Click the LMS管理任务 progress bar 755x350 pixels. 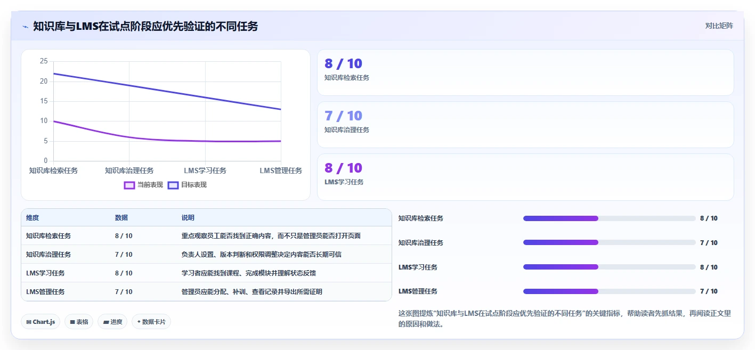click(x=610, y=291)
